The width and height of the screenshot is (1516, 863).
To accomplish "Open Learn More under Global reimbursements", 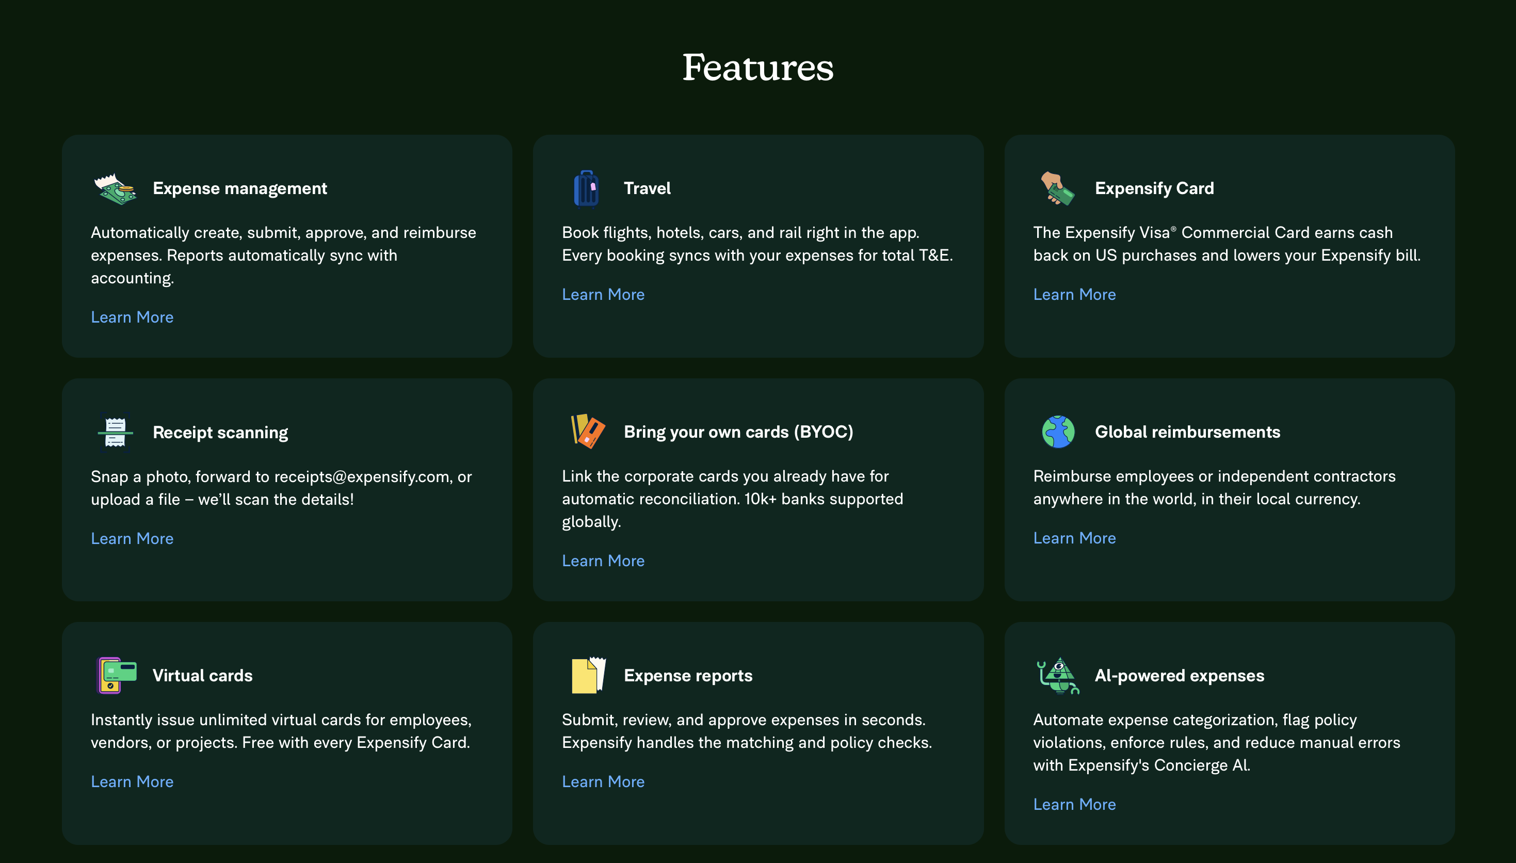I will pos(1074,538).
